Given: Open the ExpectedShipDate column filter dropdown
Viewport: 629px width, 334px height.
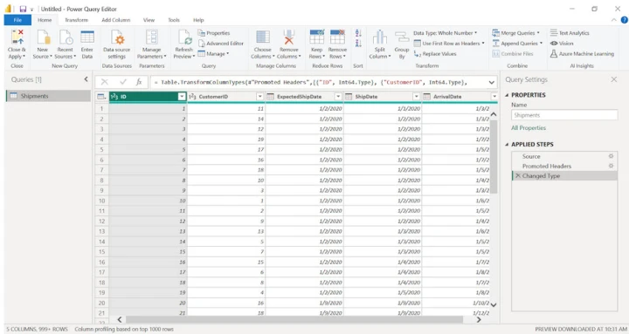Looking at the screenshot, I should pos(338,97).
